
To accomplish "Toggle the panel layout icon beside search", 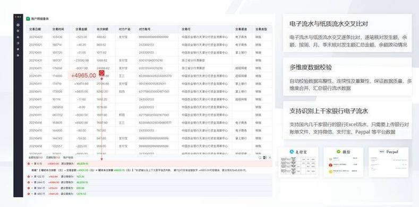I will (265, 158).
